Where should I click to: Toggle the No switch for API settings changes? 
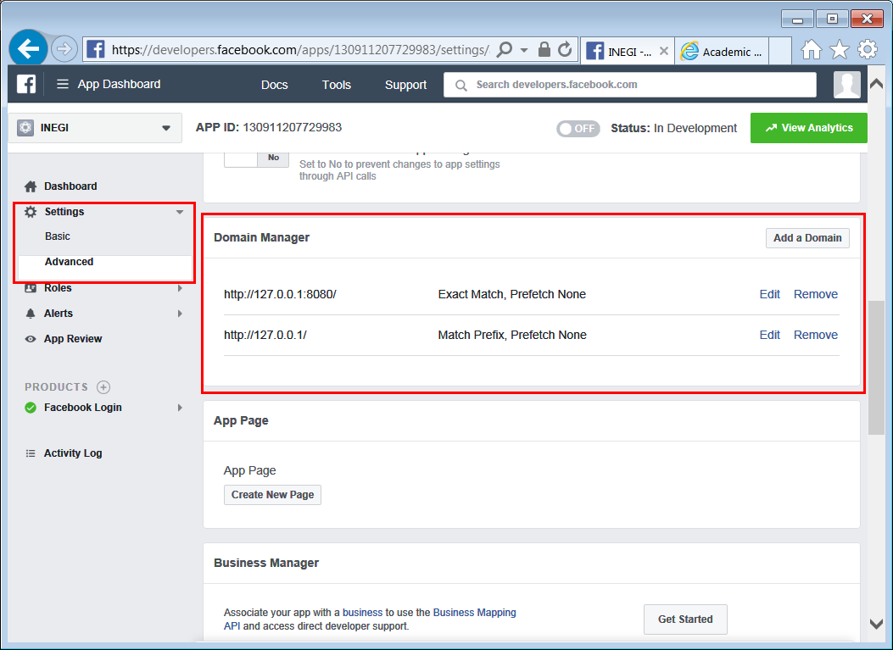tap(256, 158)
